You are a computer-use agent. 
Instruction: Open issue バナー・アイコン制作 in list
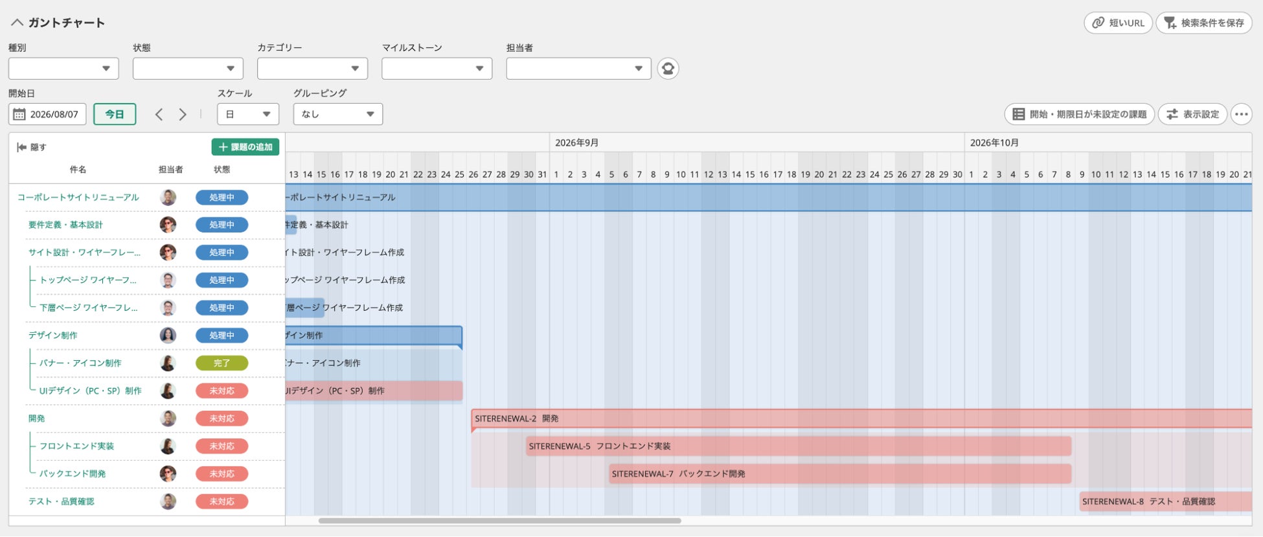[80, 363]
